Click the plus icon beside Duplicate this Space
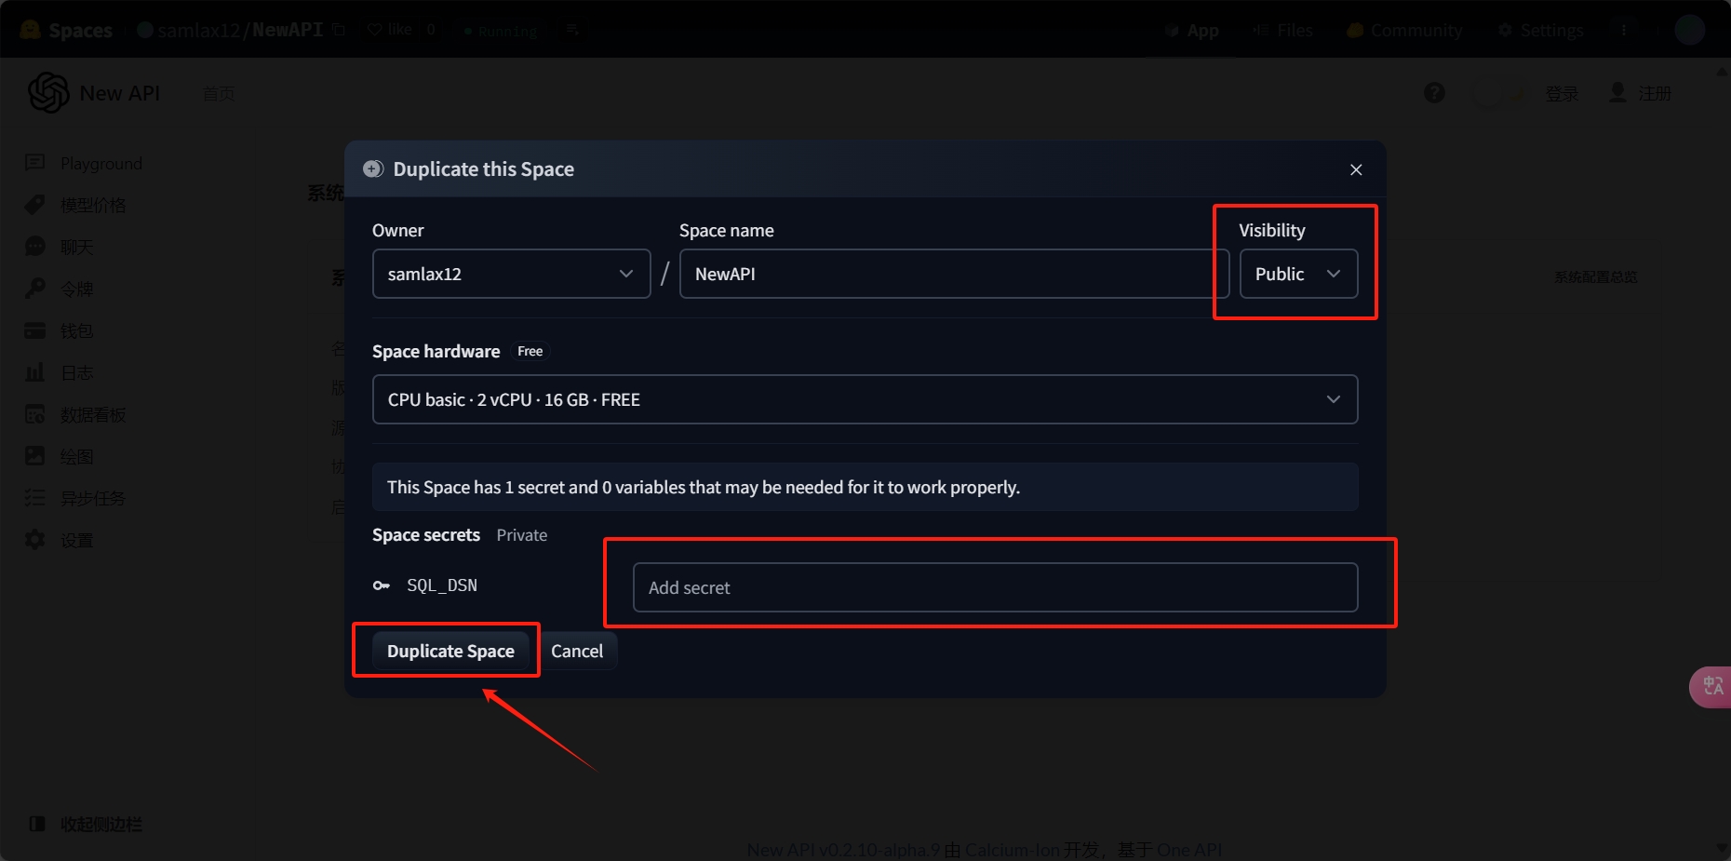This screenshot has height=861, width=1731. click(373, 168)
